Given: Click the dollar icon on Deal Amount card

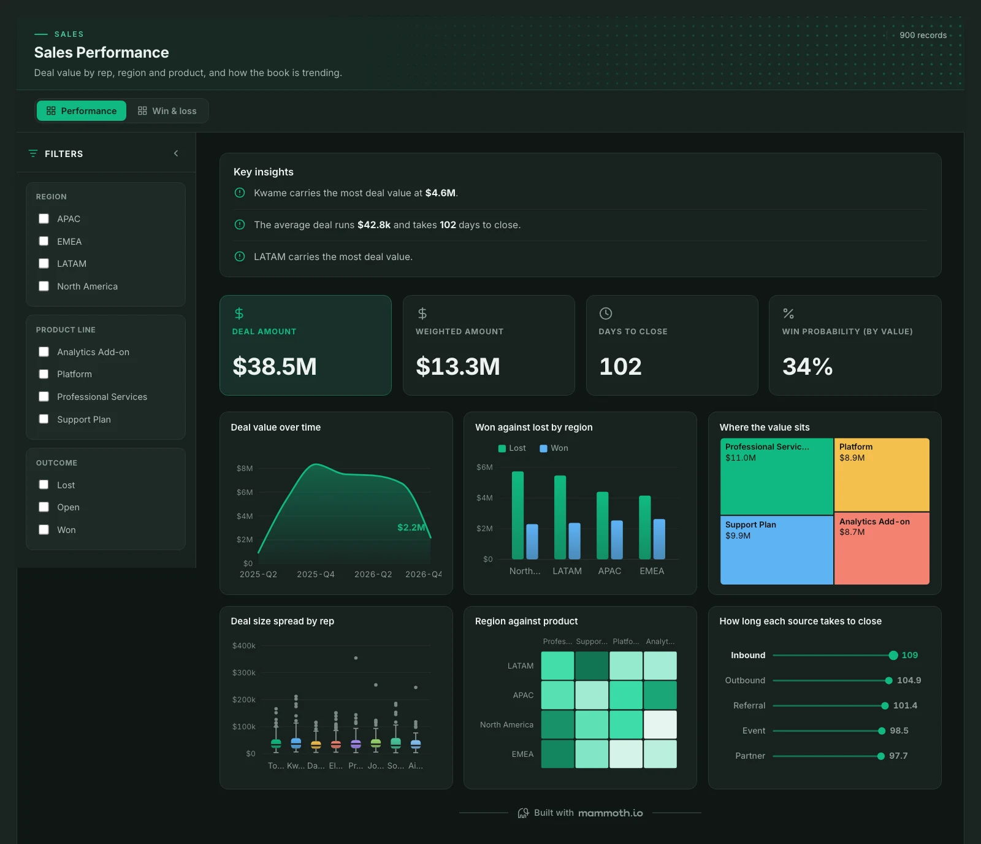Looking at the screenshot, I should click(239, 313).
